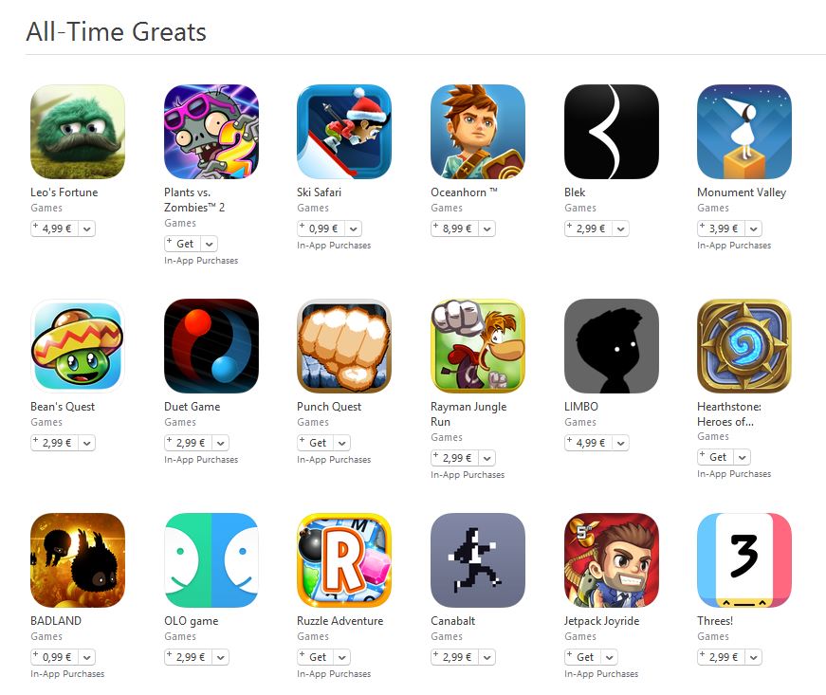This screenshot has height=695, width=826.
Task: Buy Bean's Quest for 2,99 €
Action: click(55, 444)
